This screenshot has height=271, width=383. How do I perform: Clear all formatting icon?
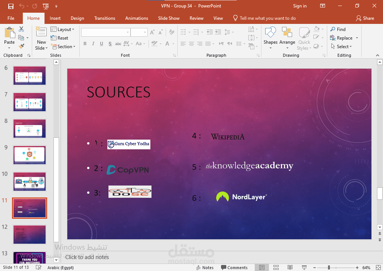pos(172,32)
